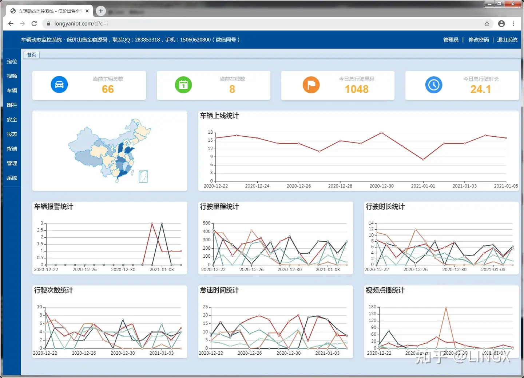
Task: Click the green calendar icon for online count
Action: [x=183, y=85]
